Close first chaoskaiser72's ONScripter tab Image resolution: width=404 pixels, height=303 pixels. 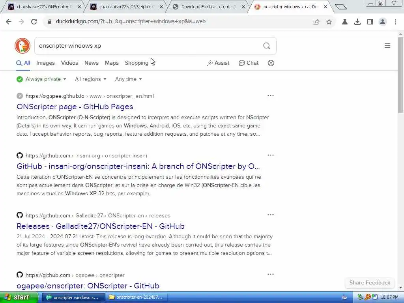coord(79,7)
